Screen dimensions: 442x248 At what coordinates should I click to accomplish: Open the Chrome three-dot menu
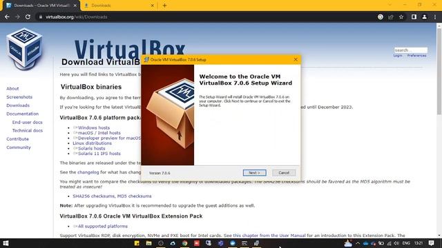coord(435,17)
